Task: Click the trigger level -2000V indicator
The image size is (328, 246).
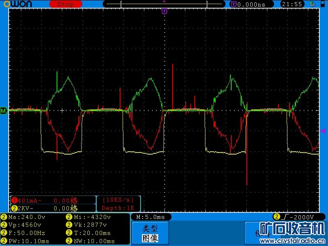Action: click(x=294, y=217)
